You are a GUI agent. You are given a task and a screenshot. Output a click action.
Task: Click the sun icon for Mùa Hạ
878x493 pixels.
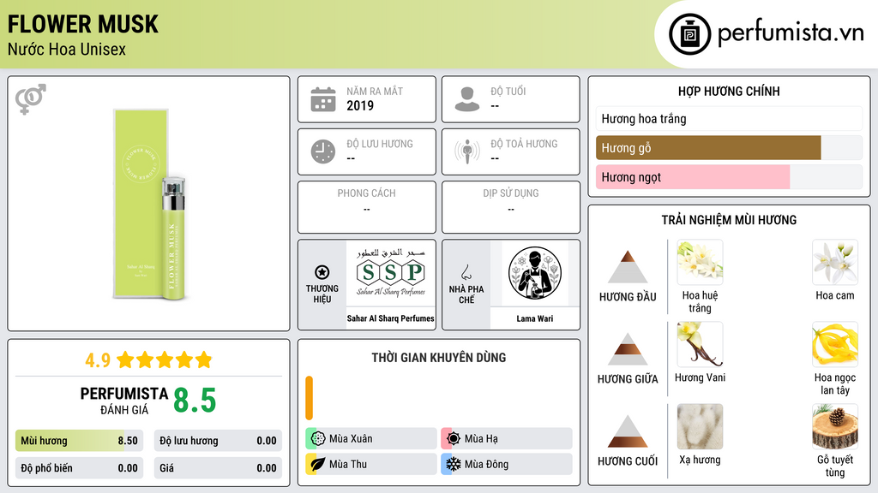coord(454,439)
